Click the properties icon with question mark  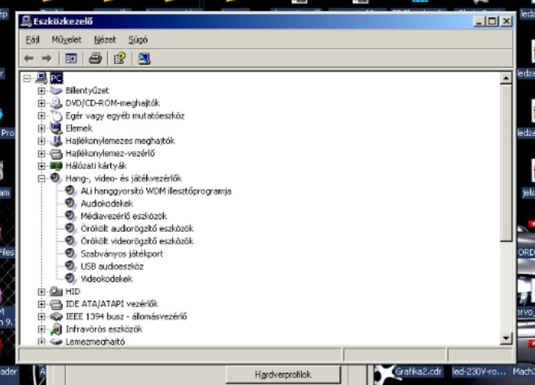[119, 59]
